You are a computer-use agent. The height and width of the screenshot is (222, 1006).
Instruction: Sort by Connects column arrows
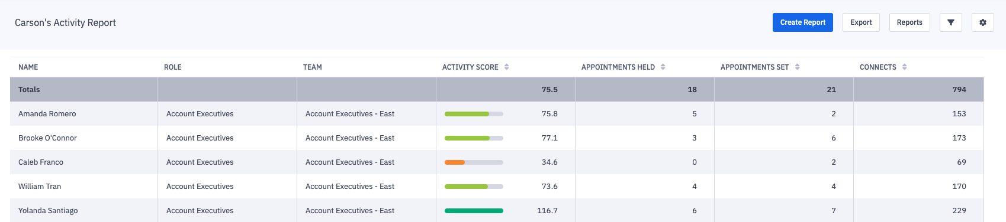(905, 67)
